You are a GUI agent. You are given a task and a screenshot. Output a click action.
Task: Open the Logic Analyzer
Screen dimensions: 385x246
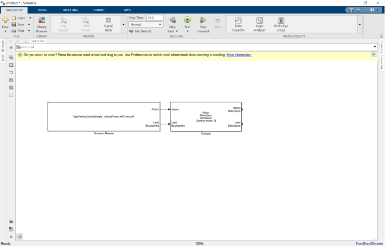(260, 25)
